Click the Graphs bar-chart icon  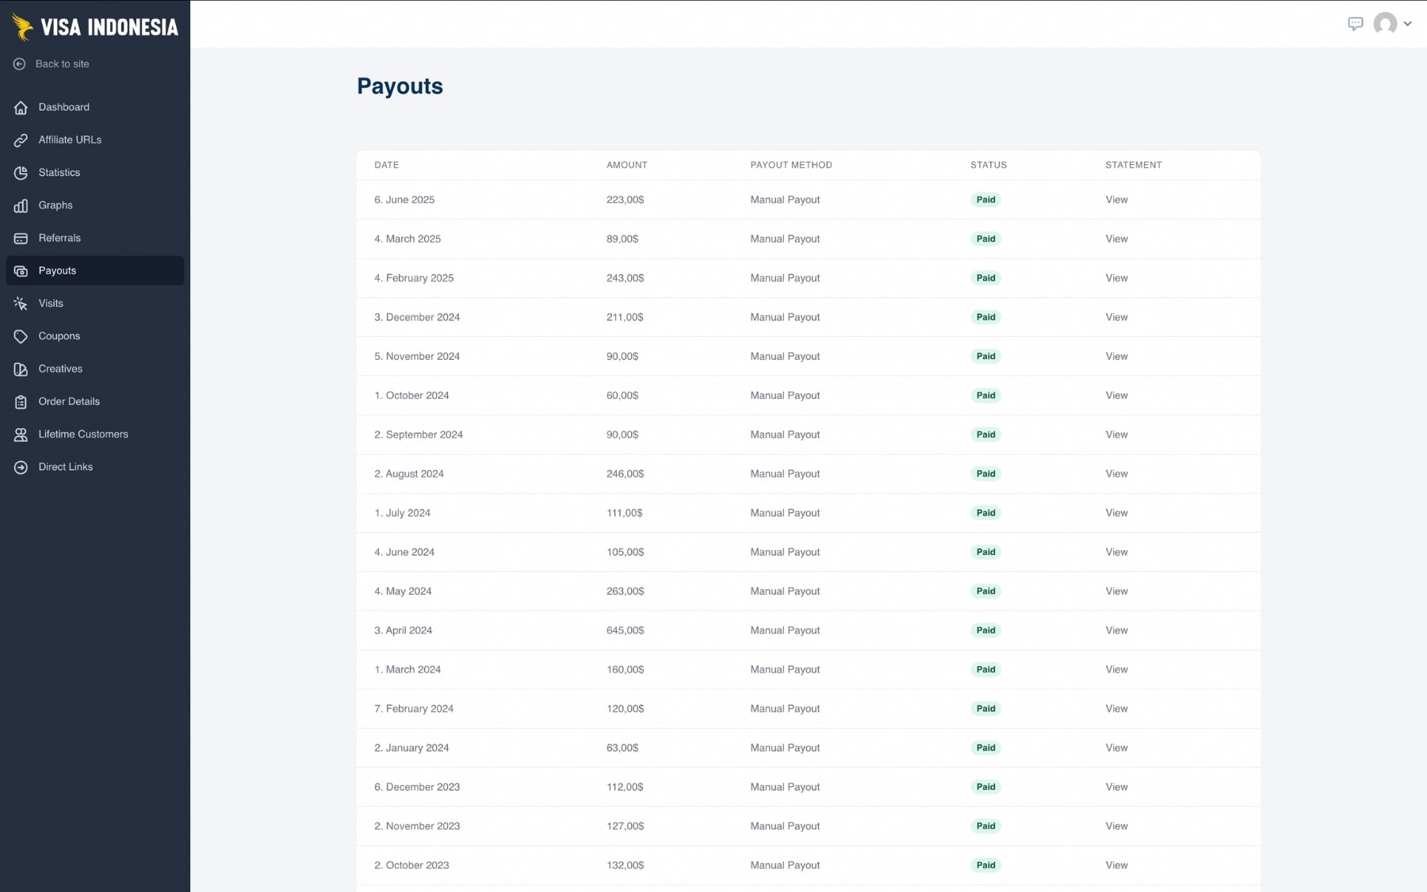pyautogui.click(x=20, y=205)
